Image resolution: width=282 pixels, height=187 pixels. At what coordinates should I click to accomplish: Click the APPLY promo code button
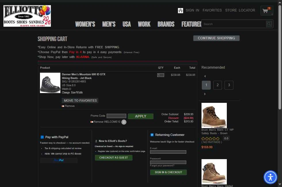(141, 116)
